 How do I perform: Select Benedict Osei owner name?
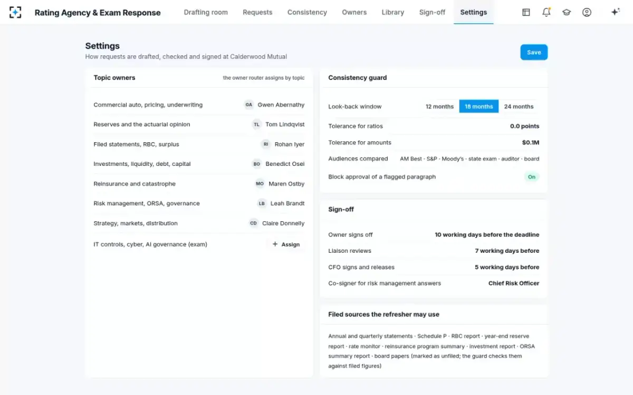click(285, 164)
